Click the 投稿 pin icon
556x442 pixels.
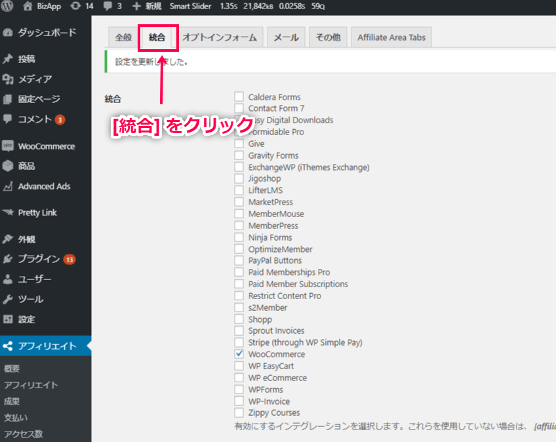[x=8, y=59]
